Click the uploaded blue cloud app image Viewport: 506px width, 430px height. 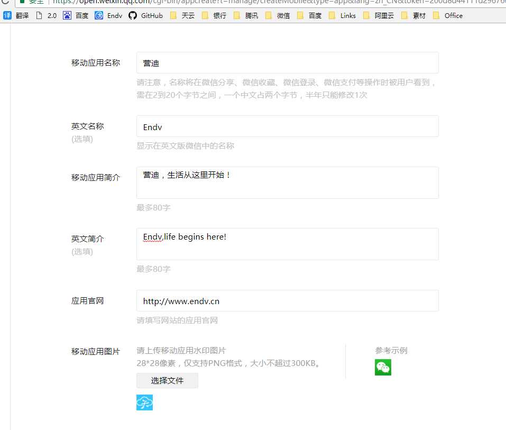tap(144, 402)
